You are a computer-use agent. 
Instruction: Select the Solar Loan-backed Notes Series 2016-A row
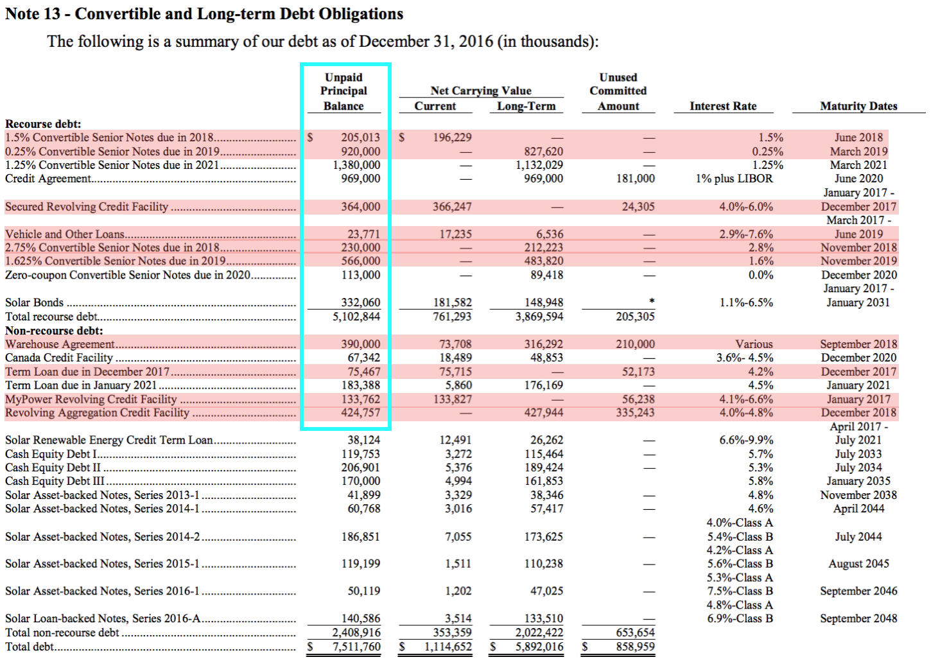pyautogui.click(x=103, y=618)
